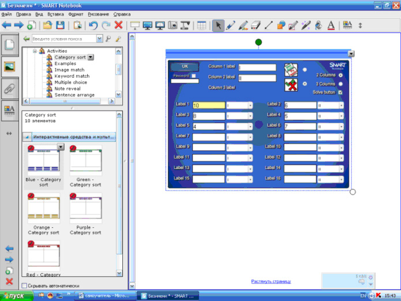Click the Undo arrow icon
Screen dimensions: 401x301
pyautogui.click(x=93, y=25)
